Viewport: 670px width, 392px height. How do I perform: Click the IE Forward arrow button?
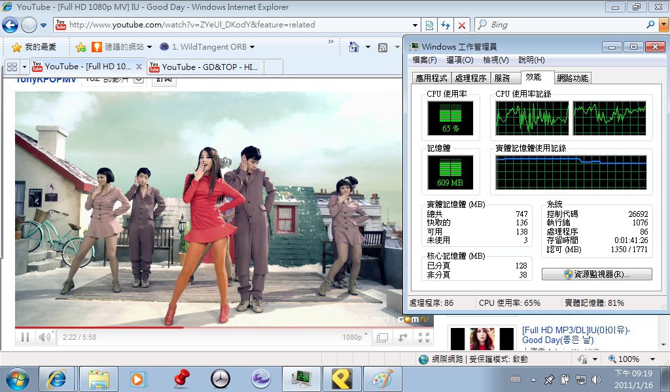coord(29,25)
